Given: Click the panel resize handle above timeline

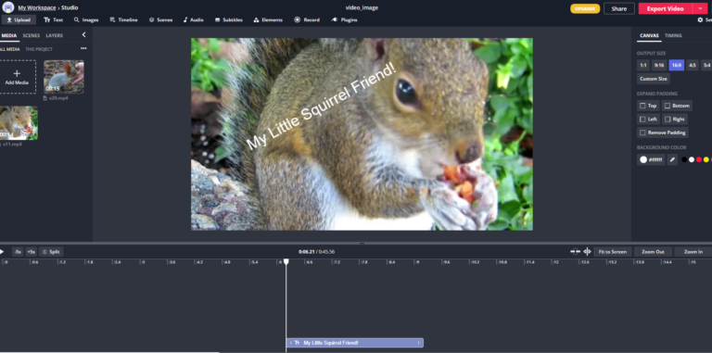Looking at the screenshot, I should pos(362,243).
